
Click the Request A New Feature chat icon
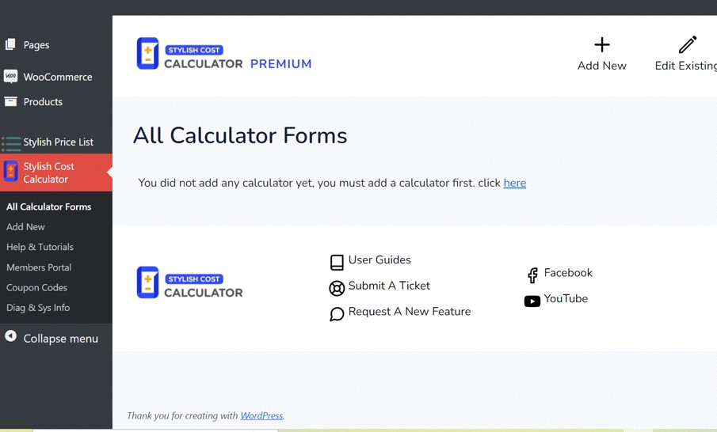click(337, 314)
